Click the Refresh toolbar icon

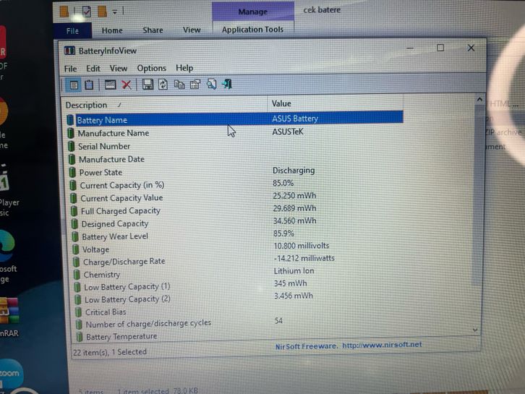tap(163, 85)
